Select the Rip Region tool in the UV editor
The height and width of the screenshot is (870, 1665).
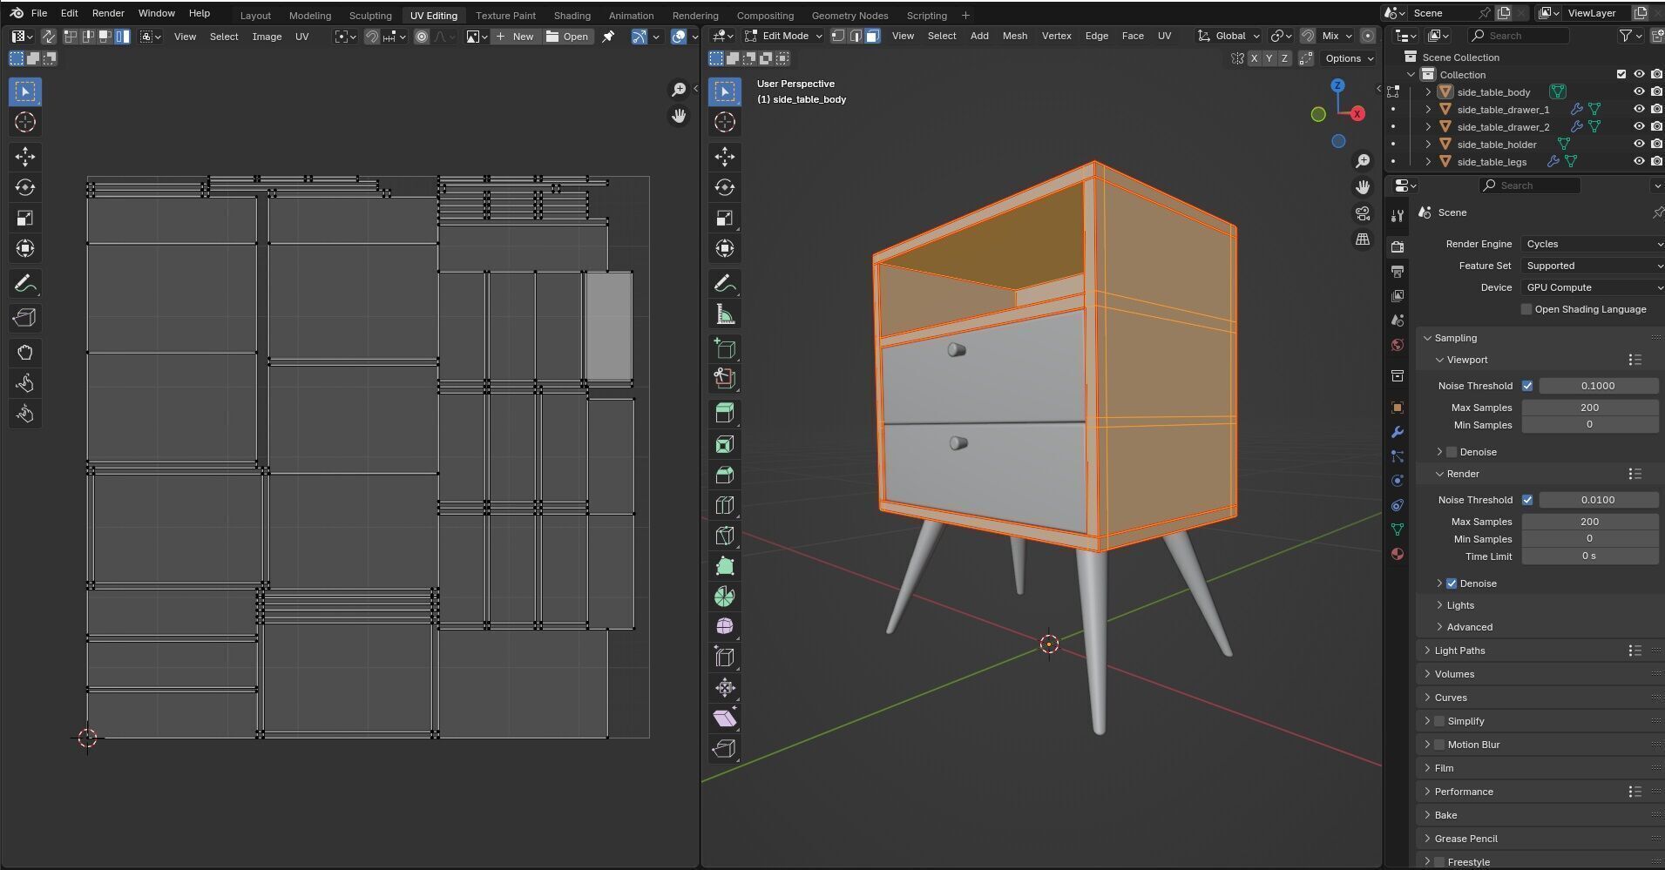25,318
